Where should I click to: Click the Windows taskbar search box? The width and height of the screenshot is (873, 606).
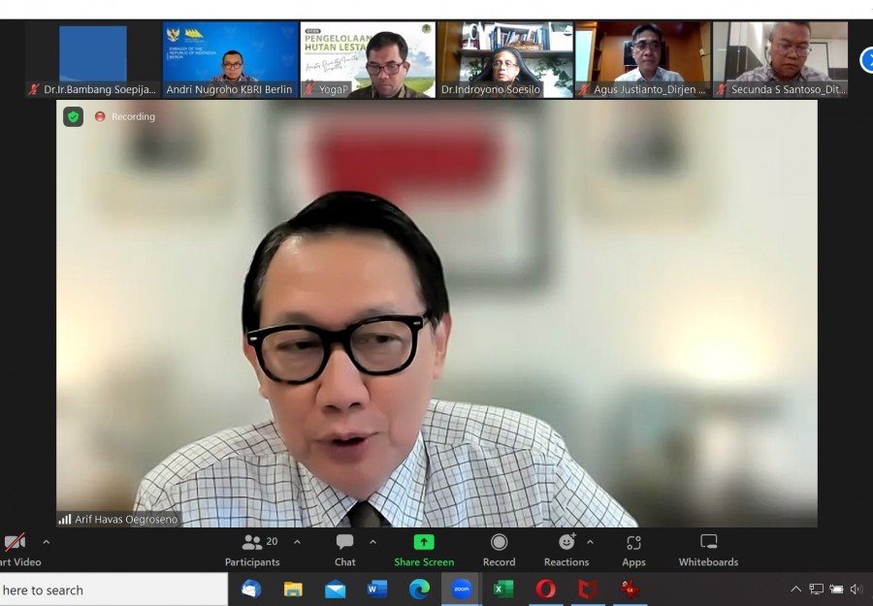point(112,590)
